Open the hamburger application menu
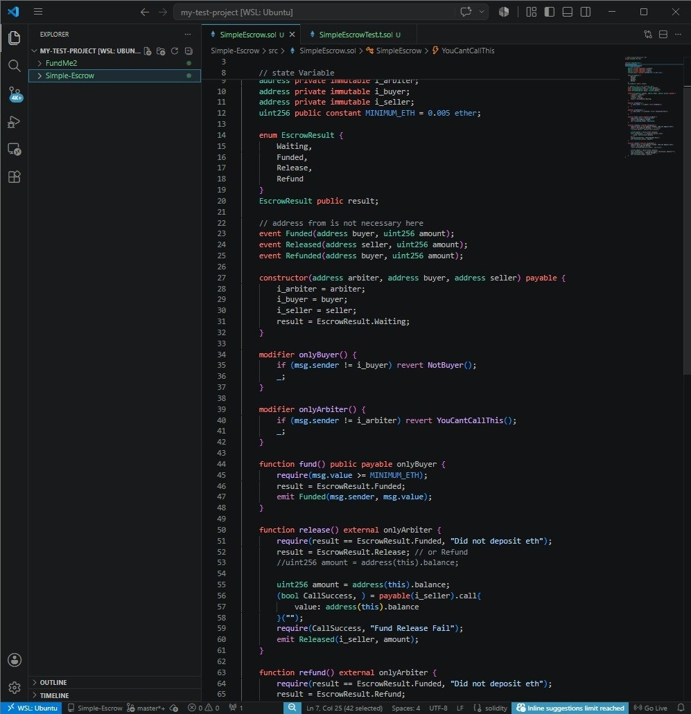The width and height of the screenshot is (691, 714). (38, 12)
